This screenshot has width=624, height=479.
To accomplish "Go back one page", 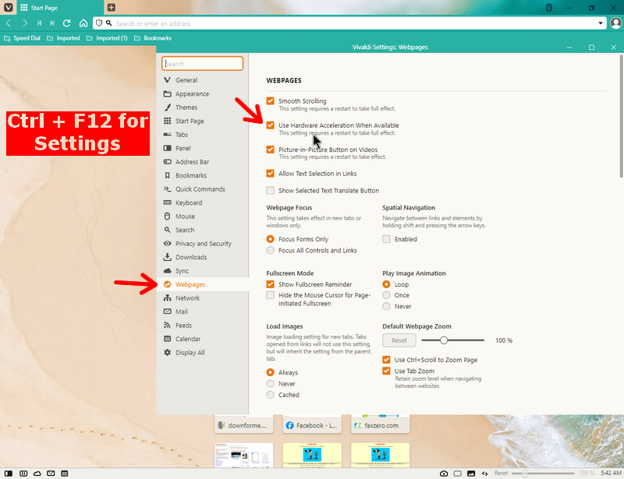I will (9, 23).
